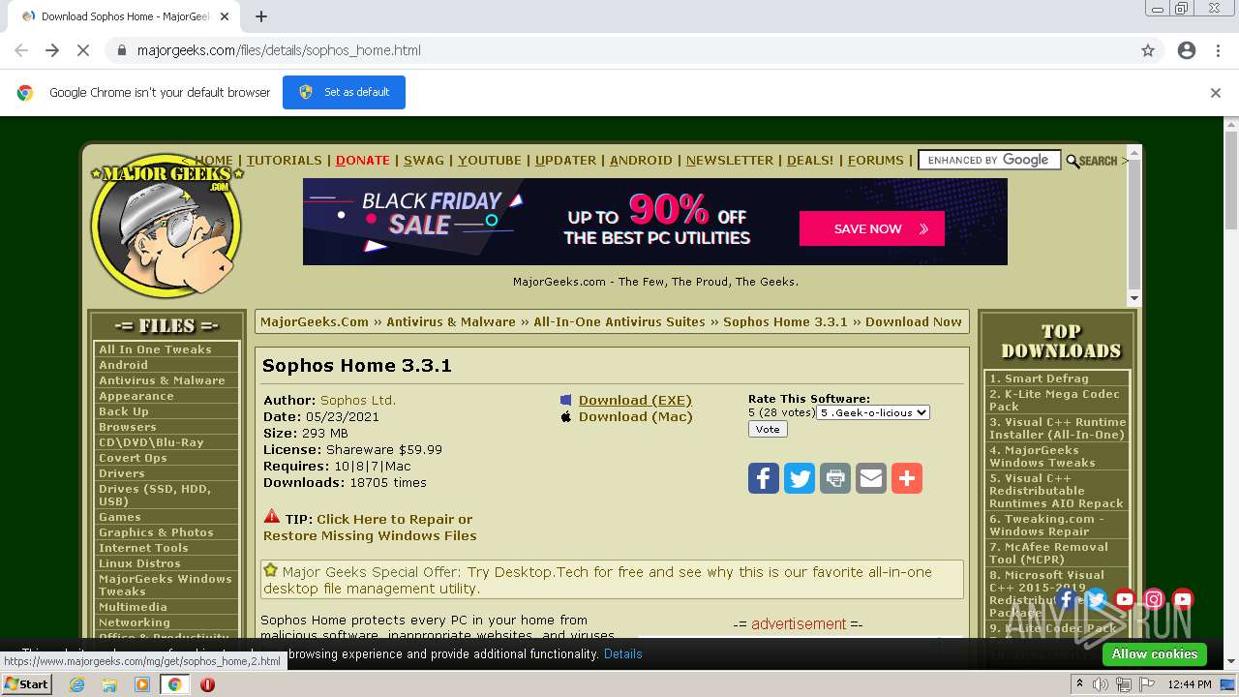The height and width of the screenshot is (697, 1239).
Task: Open the TUTORIALS nav item
Action: coord(284,161)
